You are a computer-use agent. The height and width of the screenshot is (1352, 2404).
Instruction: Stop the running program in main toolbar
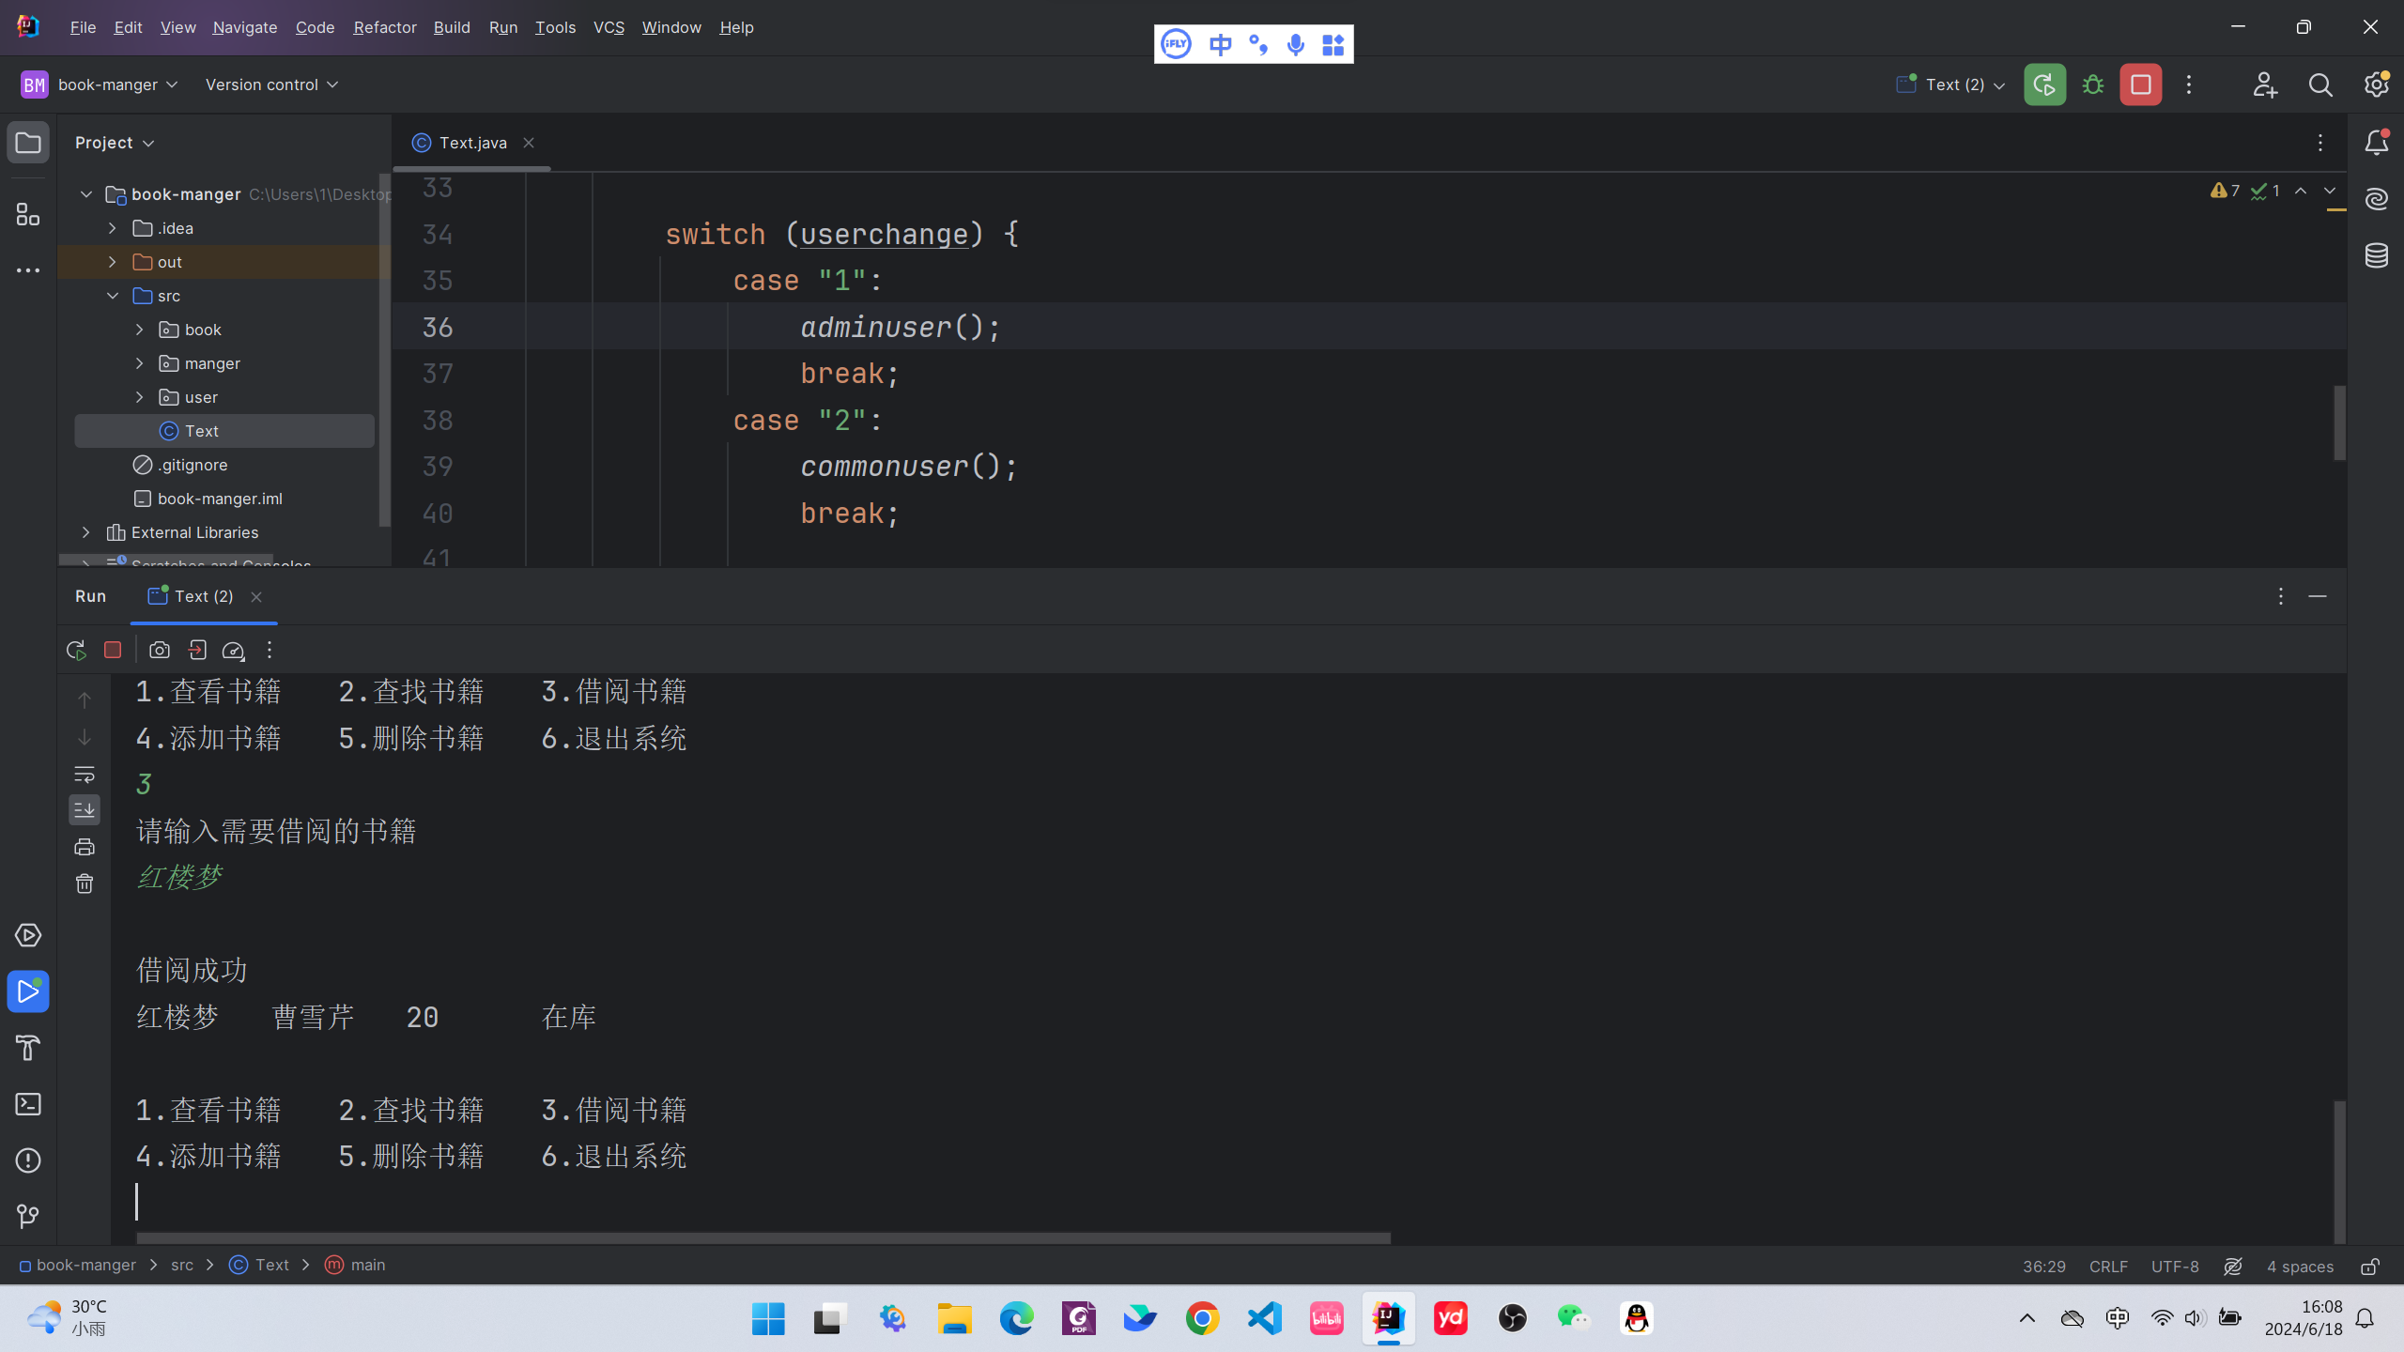click(x=2141, y=84)
